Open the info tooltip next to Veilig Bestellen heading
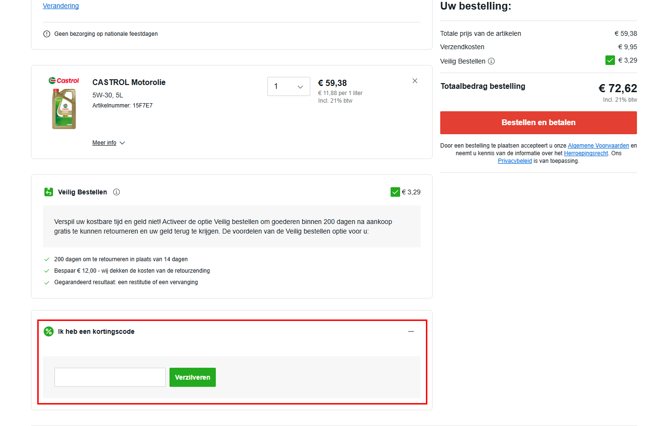Viewport: 657px width, 426px height. tap(117, 192)
